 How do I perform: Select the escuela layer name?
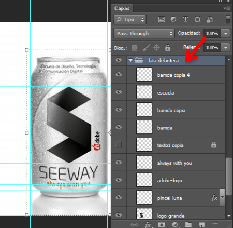(x=166, y=93)
